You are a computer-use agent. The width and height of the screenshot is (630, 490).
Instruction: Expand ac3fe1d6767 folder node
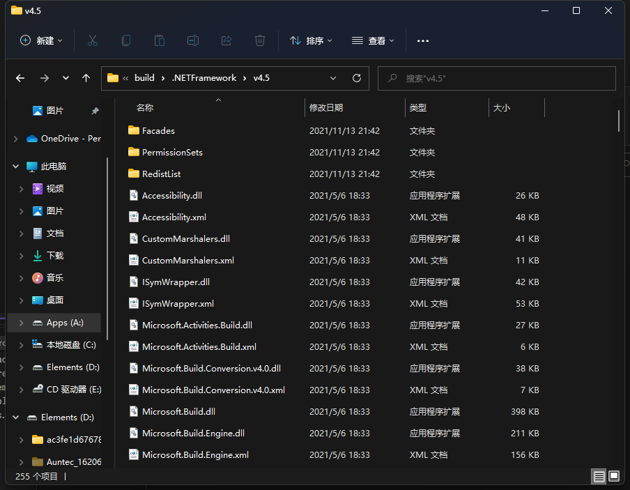pyautogui.click(x=22, y=440)
